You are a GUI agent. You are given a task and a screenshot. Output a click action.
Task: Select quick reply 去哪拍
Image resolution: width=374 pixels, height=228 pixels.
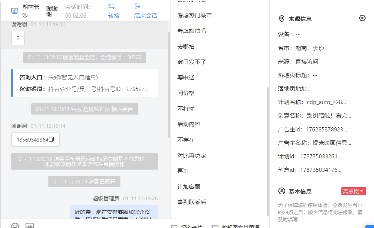[186, 47]
